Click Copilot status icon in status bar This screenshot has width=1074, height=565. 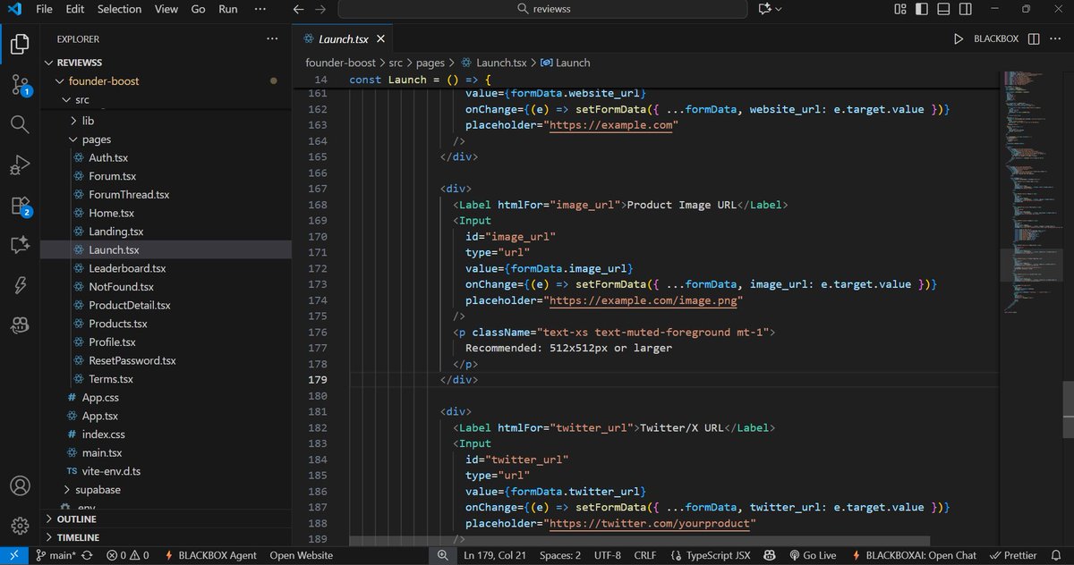pyautogui.click(x=770, y=555)
